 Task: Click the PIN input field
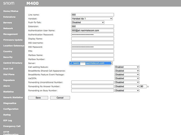pos(93,51)
